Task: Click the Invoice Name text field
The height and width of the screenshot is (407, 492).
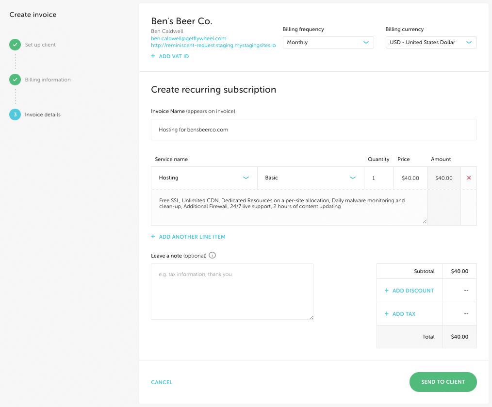Action: (313, 130)
